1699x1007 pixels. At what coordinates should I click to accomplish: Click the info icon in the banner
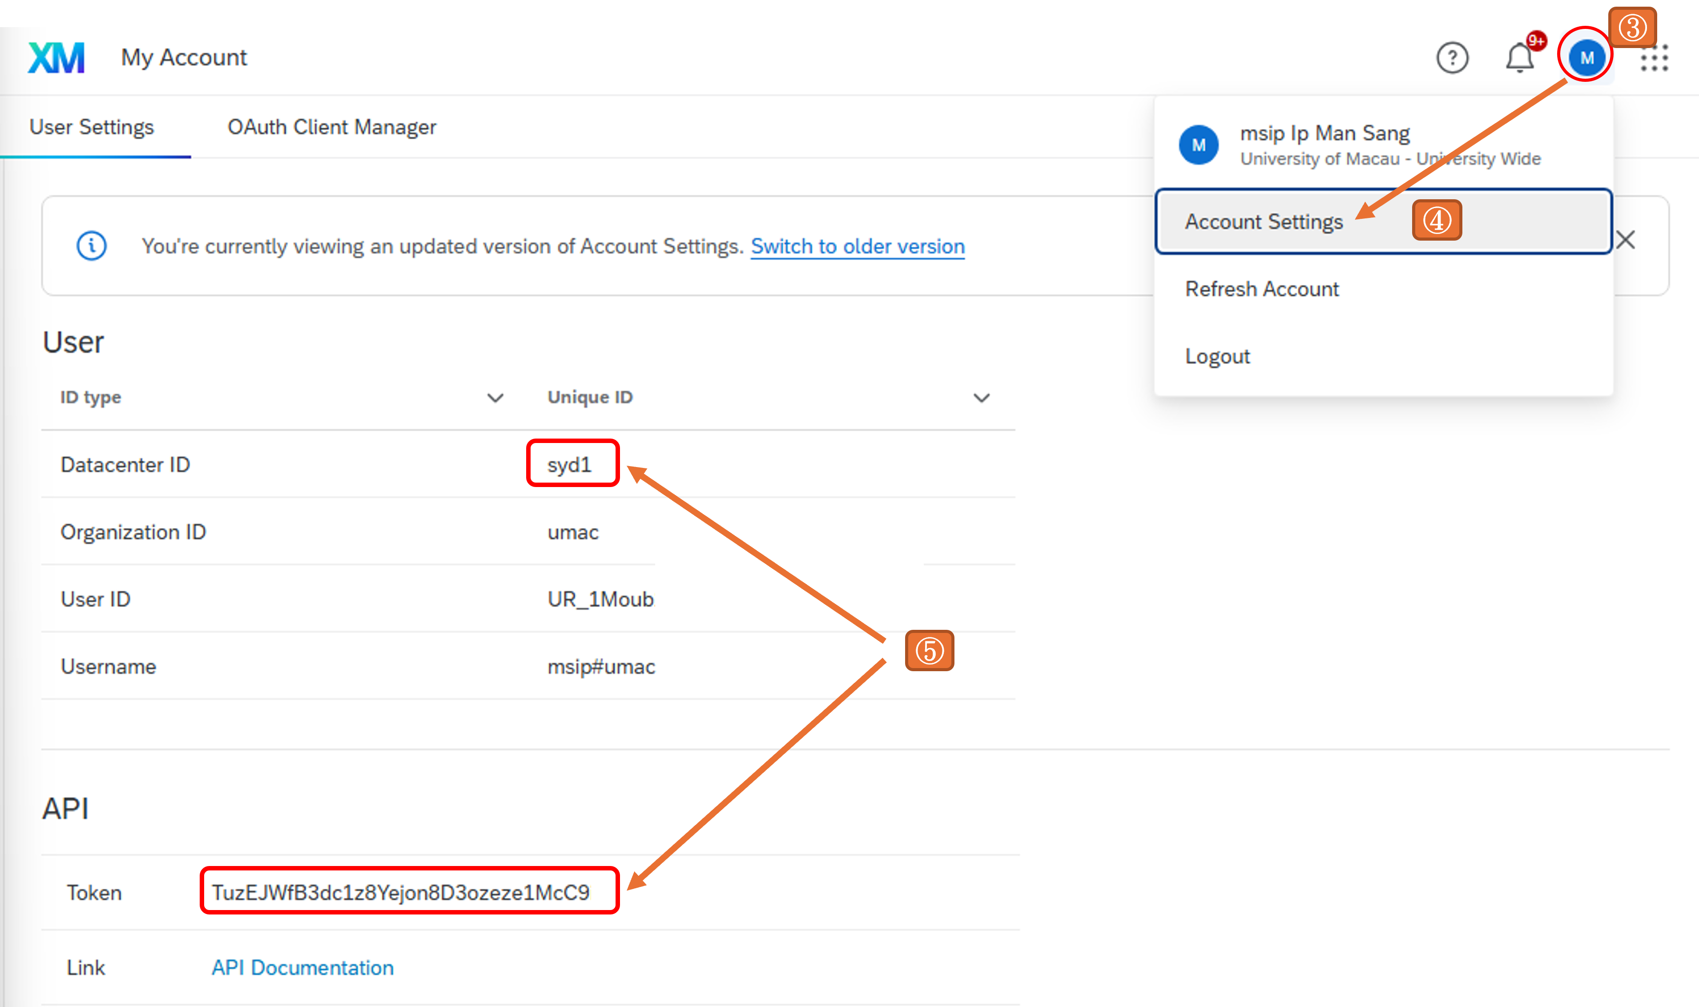[92, 246]
